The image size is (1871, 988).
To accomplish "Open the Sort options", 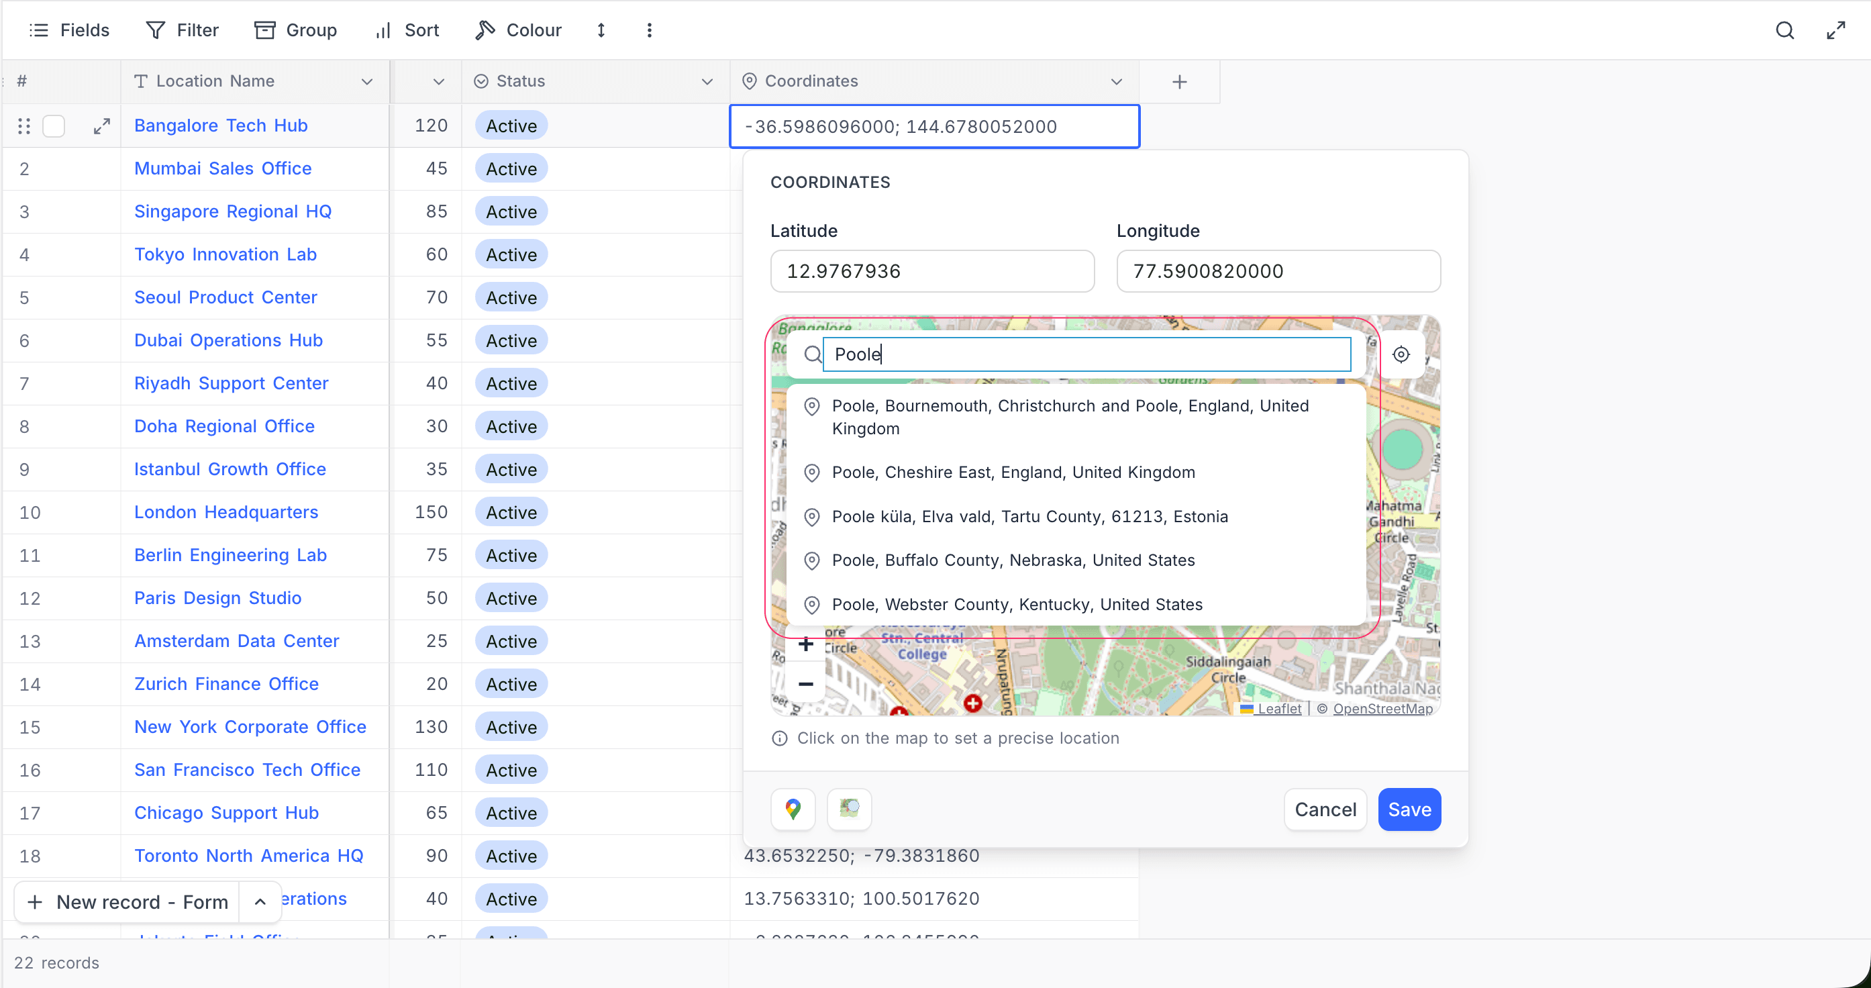I will tap(407, 30).
